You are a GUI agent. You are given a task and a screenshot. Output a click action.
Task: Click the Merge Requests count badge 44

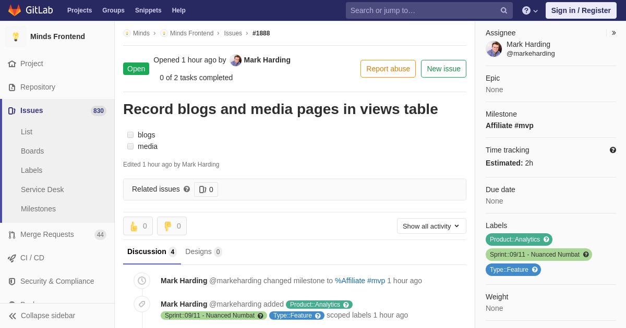click(100, 235)
